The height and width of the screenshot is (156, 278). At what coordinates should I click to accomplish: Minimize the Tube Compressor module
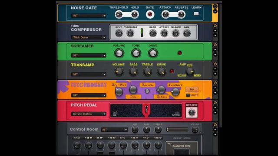[x=215, y=30]
